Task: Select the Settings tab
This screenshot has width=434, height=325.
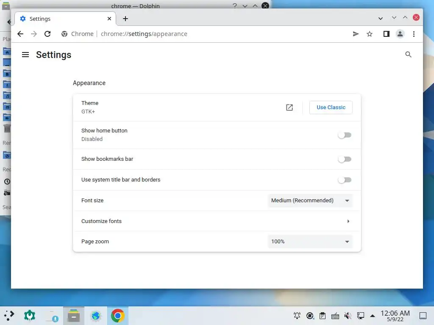Action: (66, 19)
